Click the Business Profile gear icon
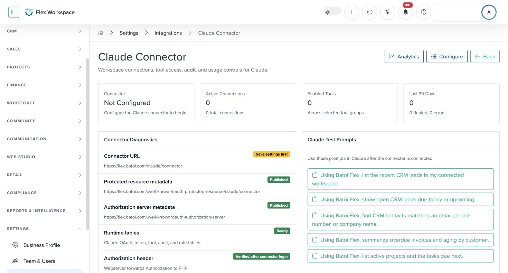This screenshot has width=508, height=273. 15,245
